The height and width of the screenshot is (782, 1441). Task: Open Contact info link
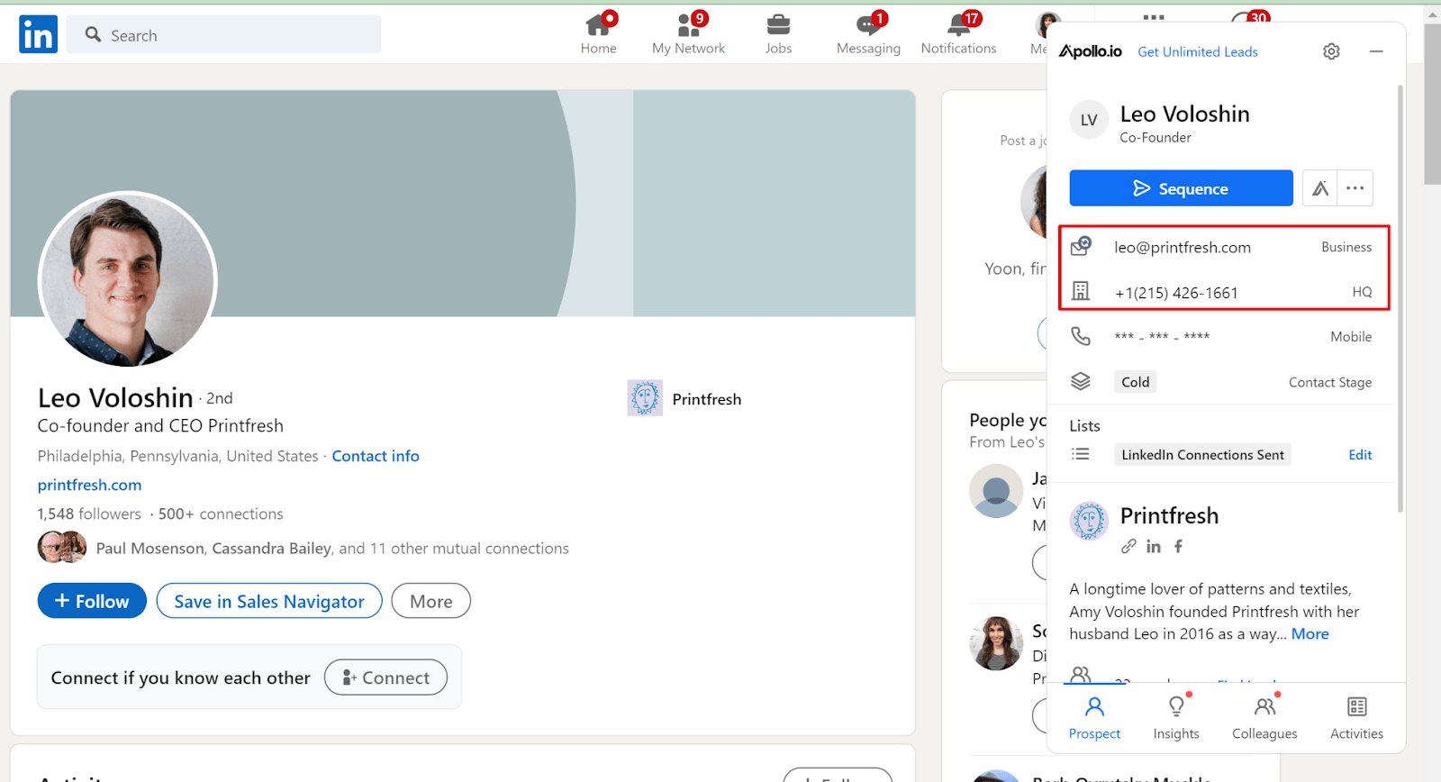pyautogui.click(x=376, y=456)
